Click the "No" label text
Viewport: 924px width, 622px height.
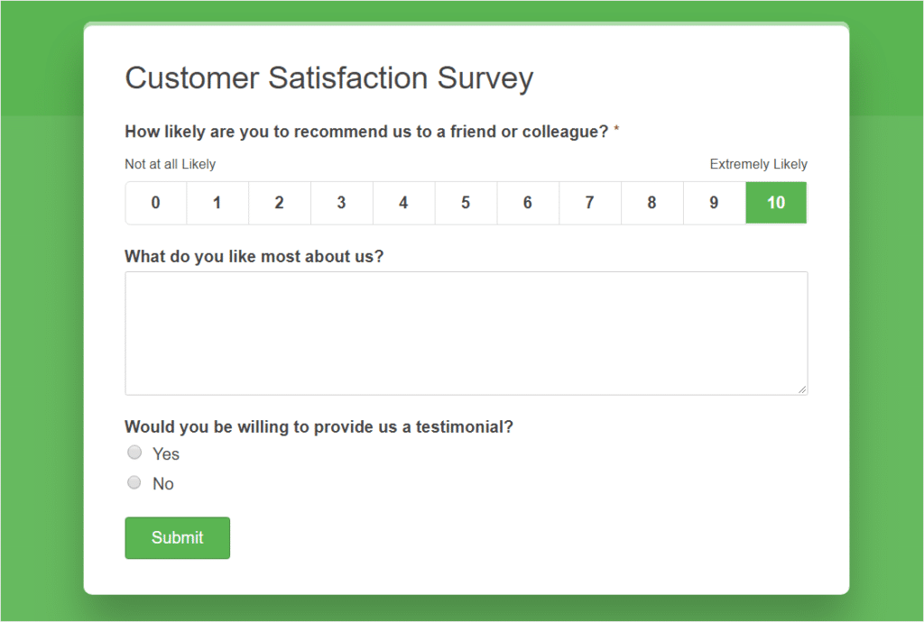coord(163,484)
